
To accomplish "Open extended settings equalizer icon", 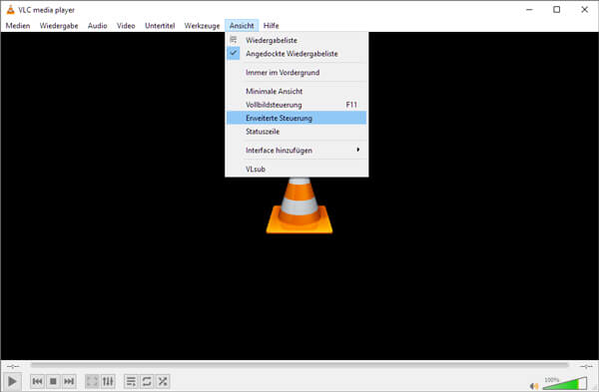I will coord(108,381).
